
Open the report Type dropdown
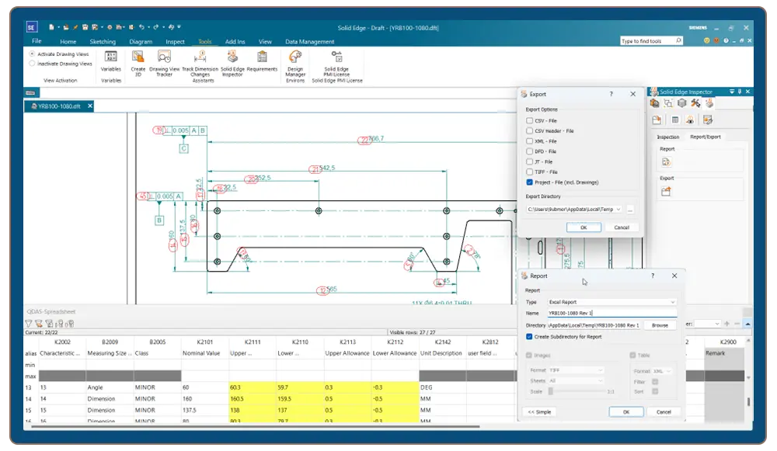tap(672, 302)
